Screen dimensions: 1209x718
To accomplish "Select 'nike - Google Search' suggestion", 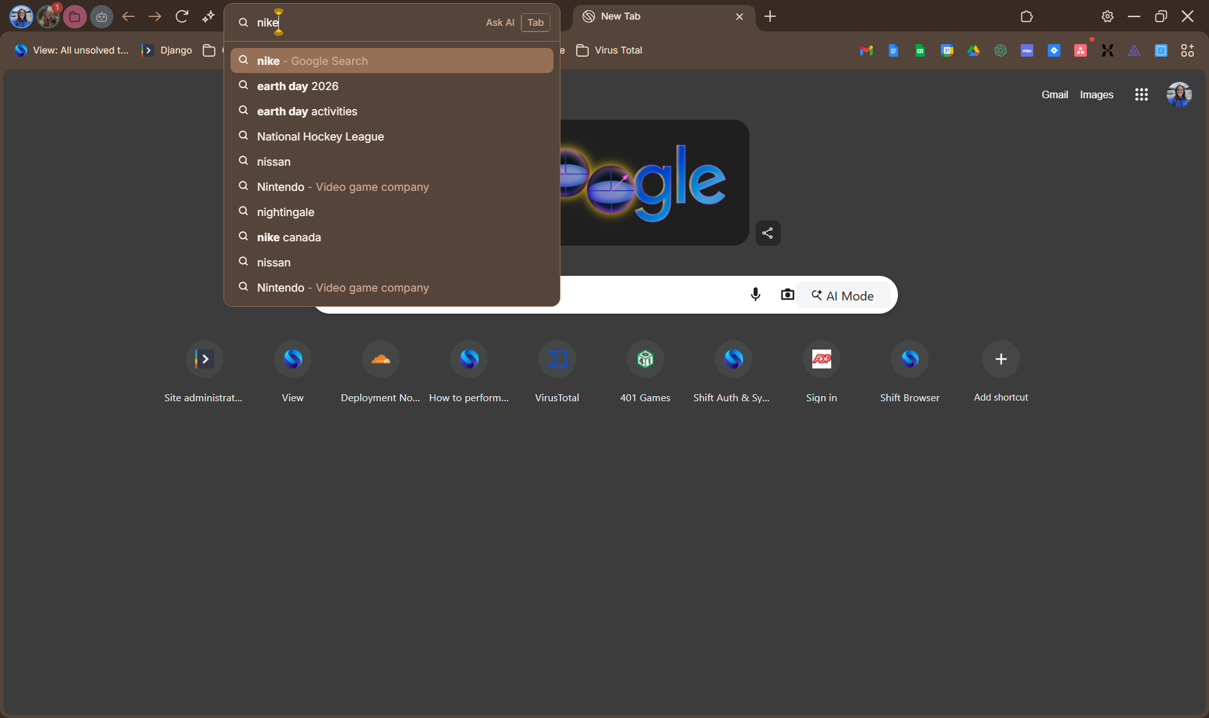I will (392, 60).
